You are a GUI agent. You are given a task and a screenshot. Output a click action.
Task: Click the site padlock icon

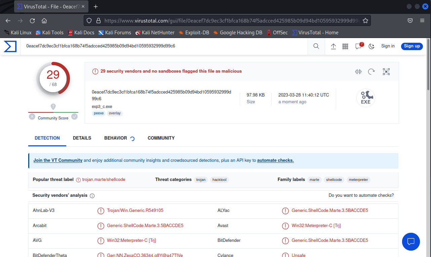pos(99,21)
